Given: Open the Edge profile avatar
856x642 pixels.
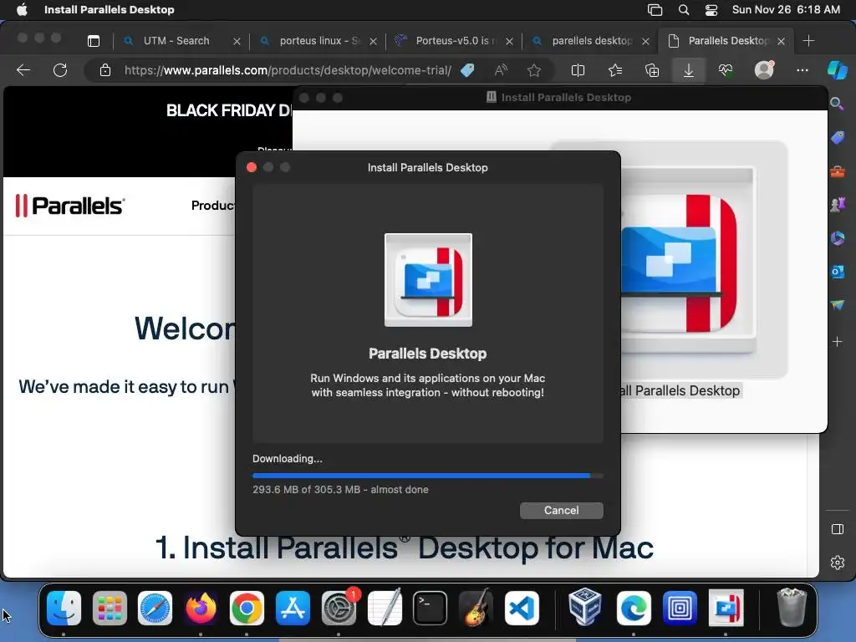Looking at the screenshot, I should click(x=764, y=70).
